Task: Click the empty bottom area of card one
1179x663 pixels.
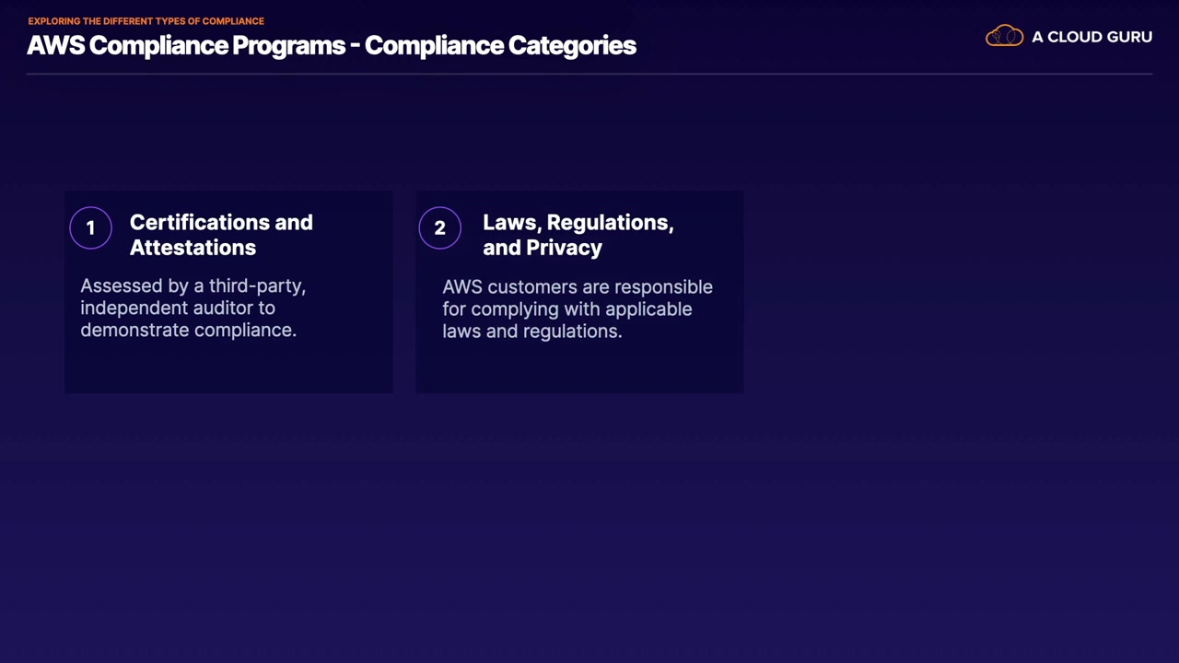Action: [x=228, y=368]
